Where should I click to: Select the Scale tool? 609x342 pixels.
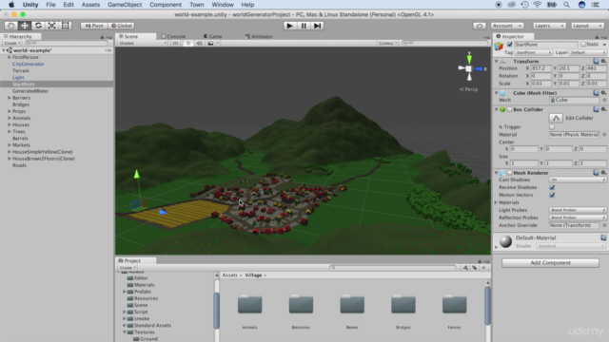[x=51, y=26]
